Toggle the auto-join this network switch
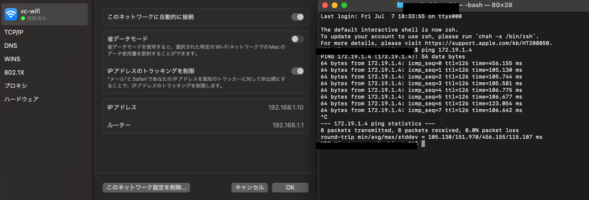 [297, 17]
